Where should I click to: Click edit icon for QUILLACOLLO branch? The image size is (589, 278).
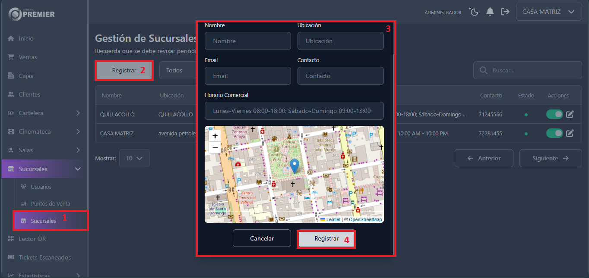pos(570,115)
